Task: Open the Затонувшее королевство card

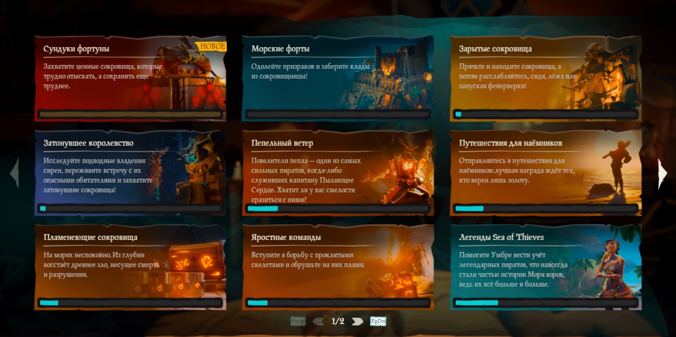Action: pos(130,173)
